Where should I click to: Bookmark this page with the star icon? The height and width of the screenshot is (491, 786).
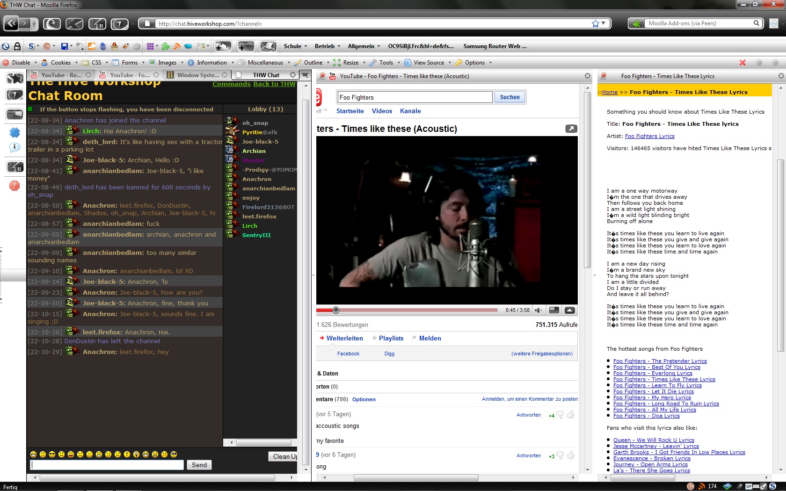coord(595,23)
